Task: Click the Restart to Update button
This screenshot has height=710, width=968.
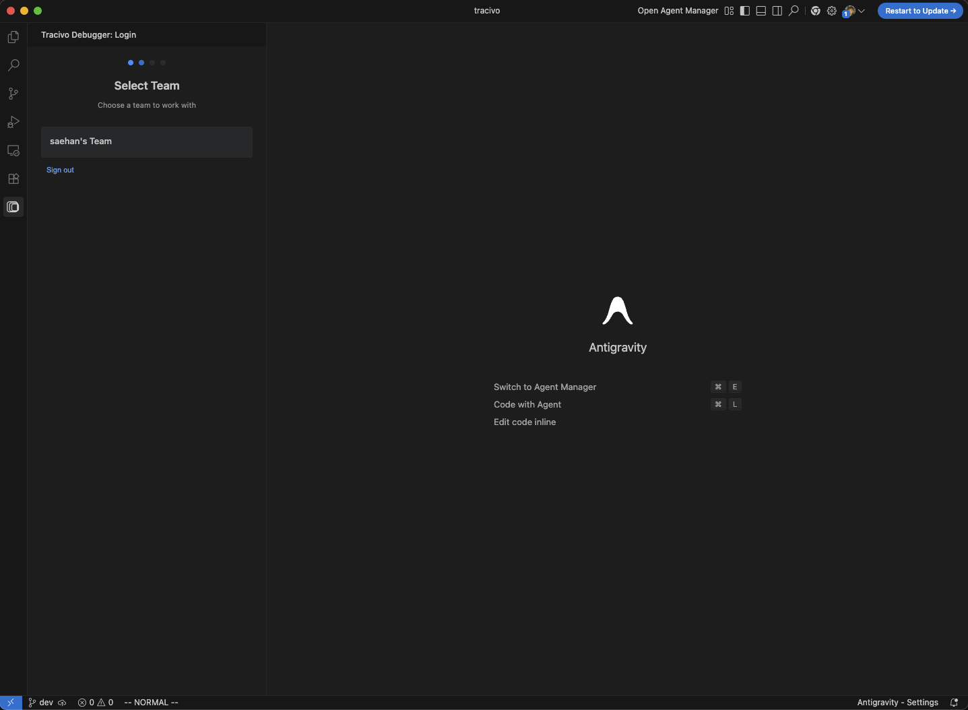Action: click(919, 11)
